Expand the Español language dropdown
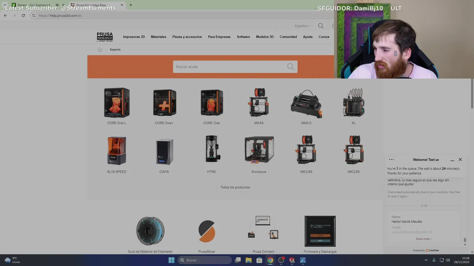The image size is (474, 266). [x=302, y=26]
